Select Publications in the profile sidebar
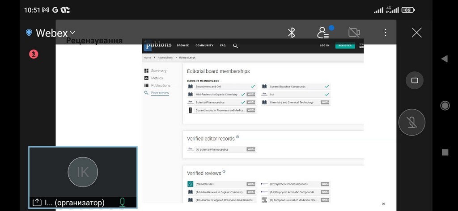 161,85
